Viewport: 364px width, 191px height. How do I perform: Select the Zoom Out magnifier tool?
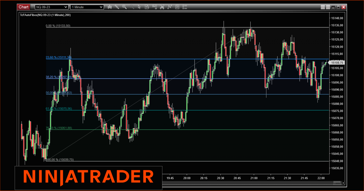132,7
